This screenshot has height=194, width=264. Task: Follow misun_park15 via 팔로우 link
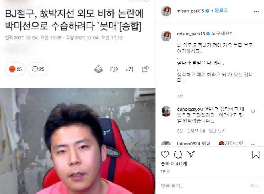(221, 10)
